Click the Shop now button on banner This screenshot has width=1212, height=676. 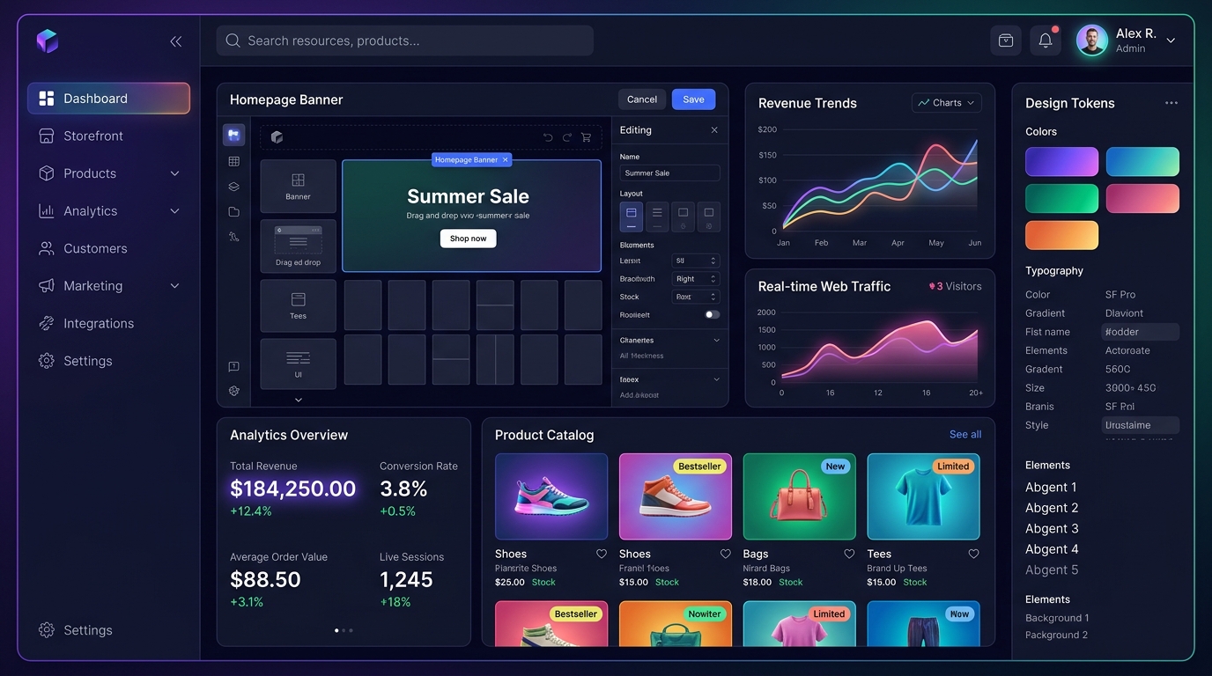[x=468, y=239]
